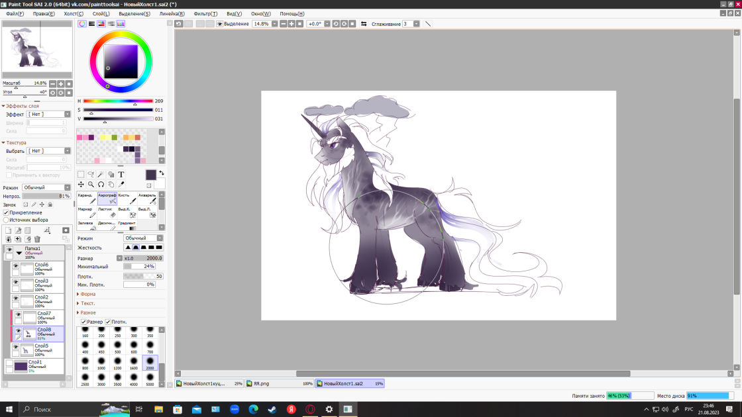Expand the Разное section
The width and height of the screenshot is (742, 417).
point(87,312)
